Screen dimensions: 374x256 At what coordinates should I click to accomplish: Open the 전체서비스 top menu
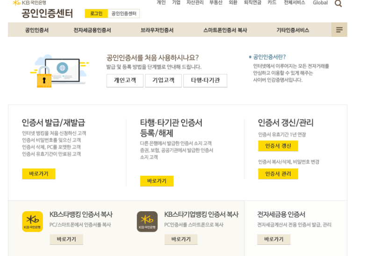[295, 3]
